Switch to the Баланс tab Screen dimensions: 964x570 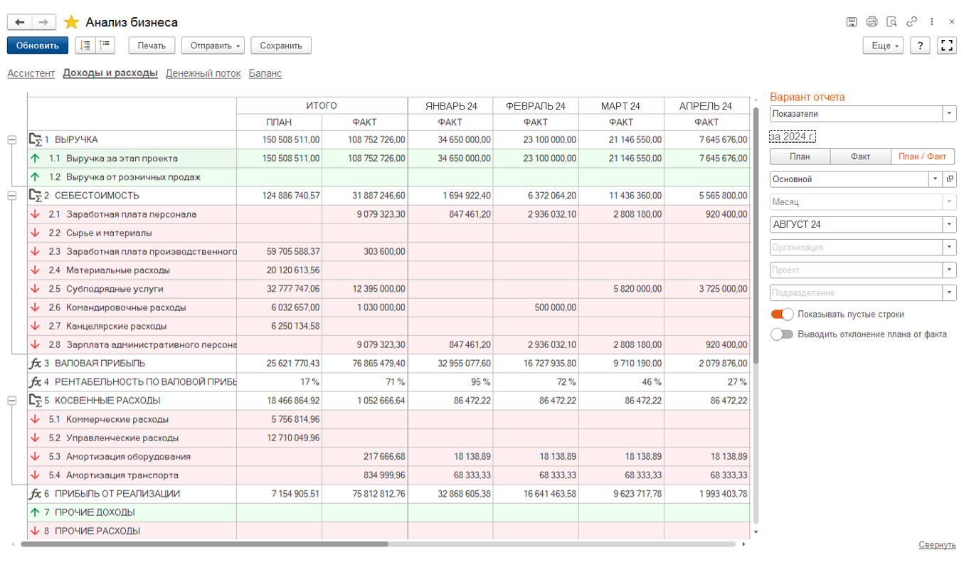265,73
